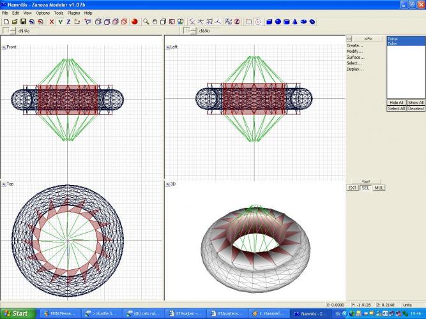Click the Deselect button
The width and height of the screenshot is (426, 319).
416,108
